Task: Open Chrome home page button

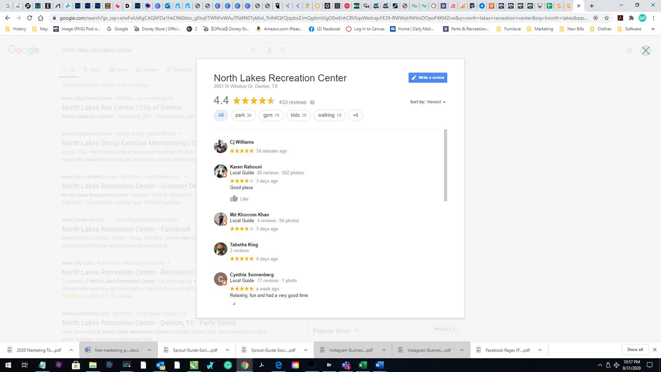Action: point(40,18)
